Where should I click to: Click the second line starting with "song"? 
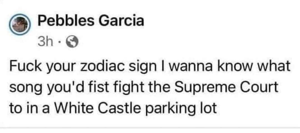pos(144,88)
